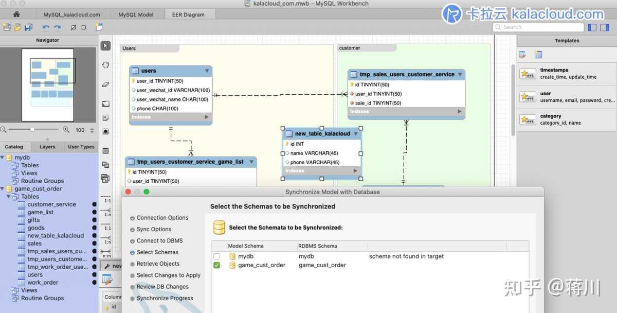Choose the n:m relationship tool
Viewport: 617px width, 313px height.
tap(106, 253)
